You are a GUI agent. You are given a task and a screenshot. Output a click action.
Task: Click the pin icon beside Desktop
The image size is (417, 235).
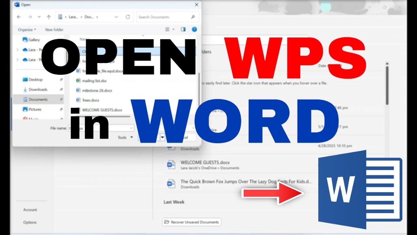pos(61,80)
